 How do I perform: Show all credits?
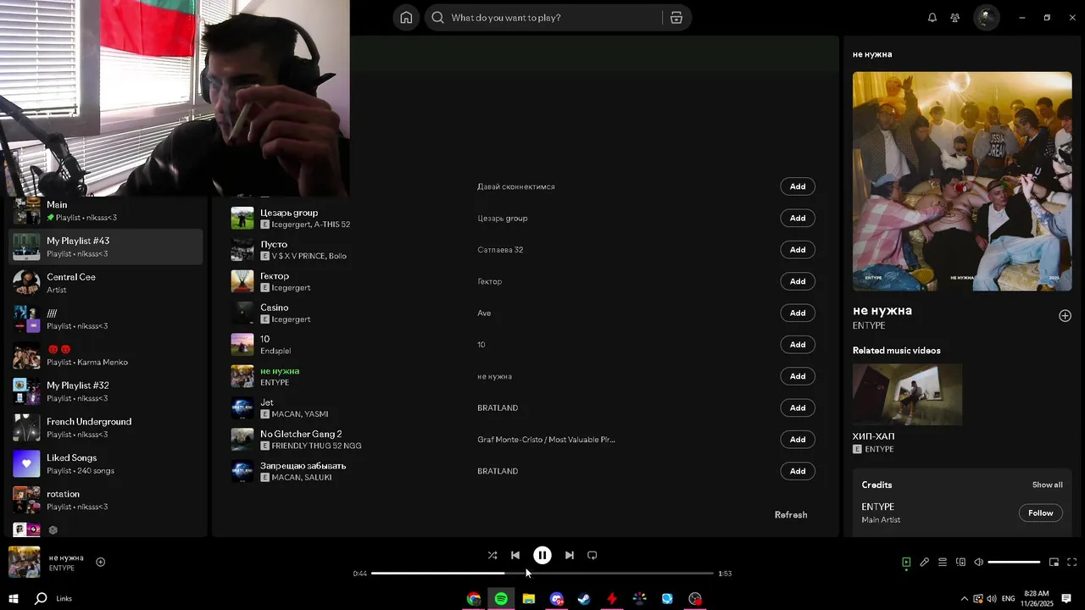tap(1047, 485)
